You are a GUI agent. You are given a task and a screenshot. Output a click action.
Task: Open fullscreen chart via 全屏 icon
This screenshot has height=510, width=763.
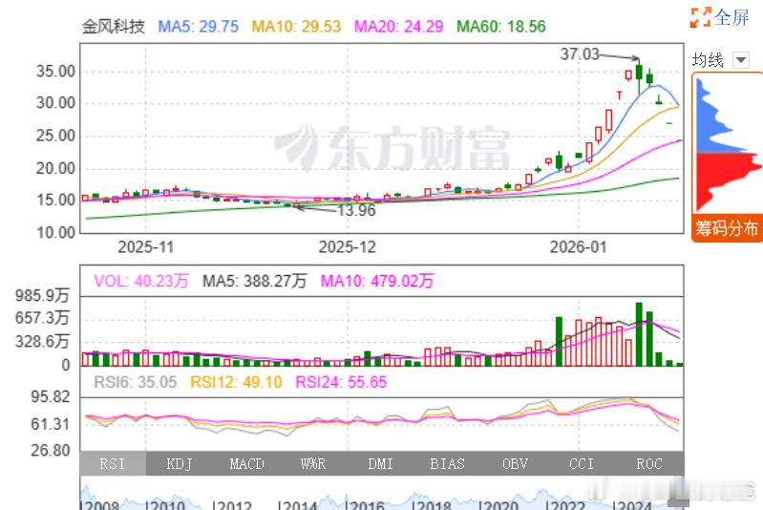click(700, 17)
